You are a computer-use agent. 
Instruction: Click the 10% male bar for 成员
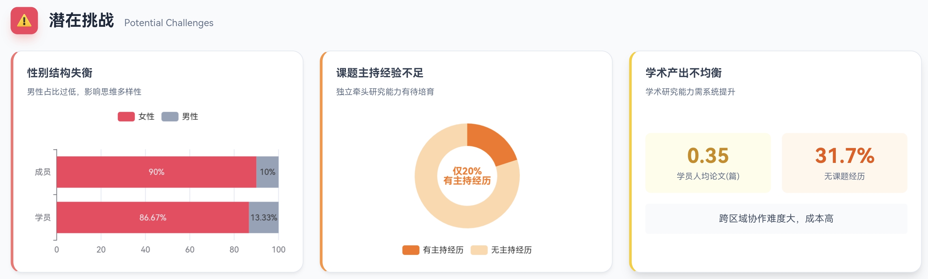pyautogui.click(x=267, y=172)
